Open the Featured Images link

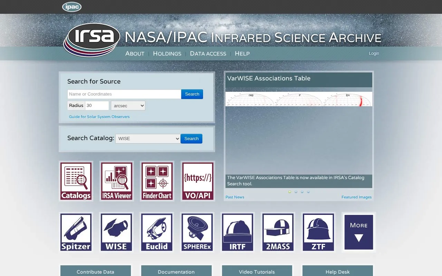click(x=356, y=197)
